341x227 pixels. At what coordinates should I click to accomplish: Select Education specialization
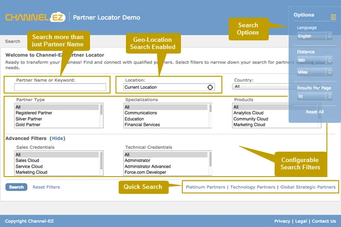click(165, 119)
